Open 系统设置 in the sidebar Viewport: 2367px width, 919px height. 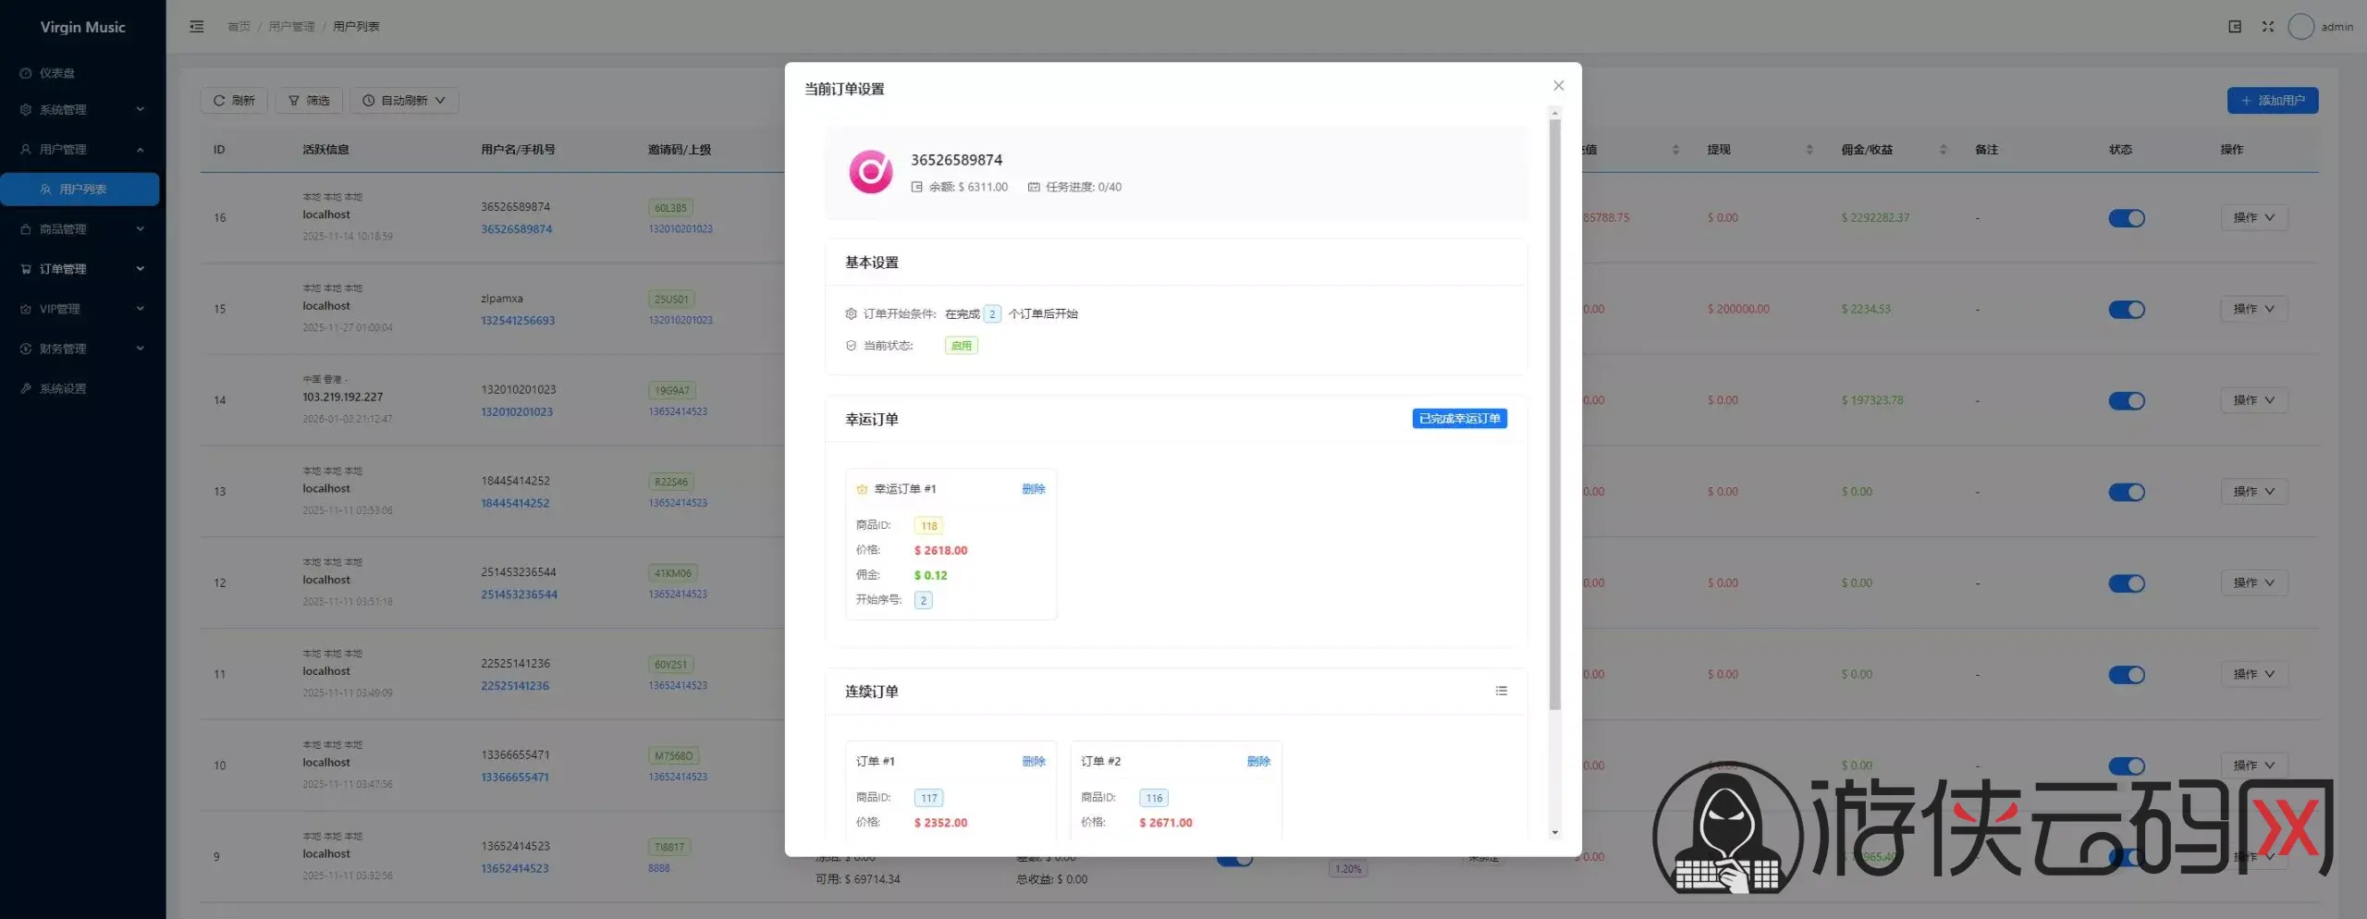pos(63,388)
